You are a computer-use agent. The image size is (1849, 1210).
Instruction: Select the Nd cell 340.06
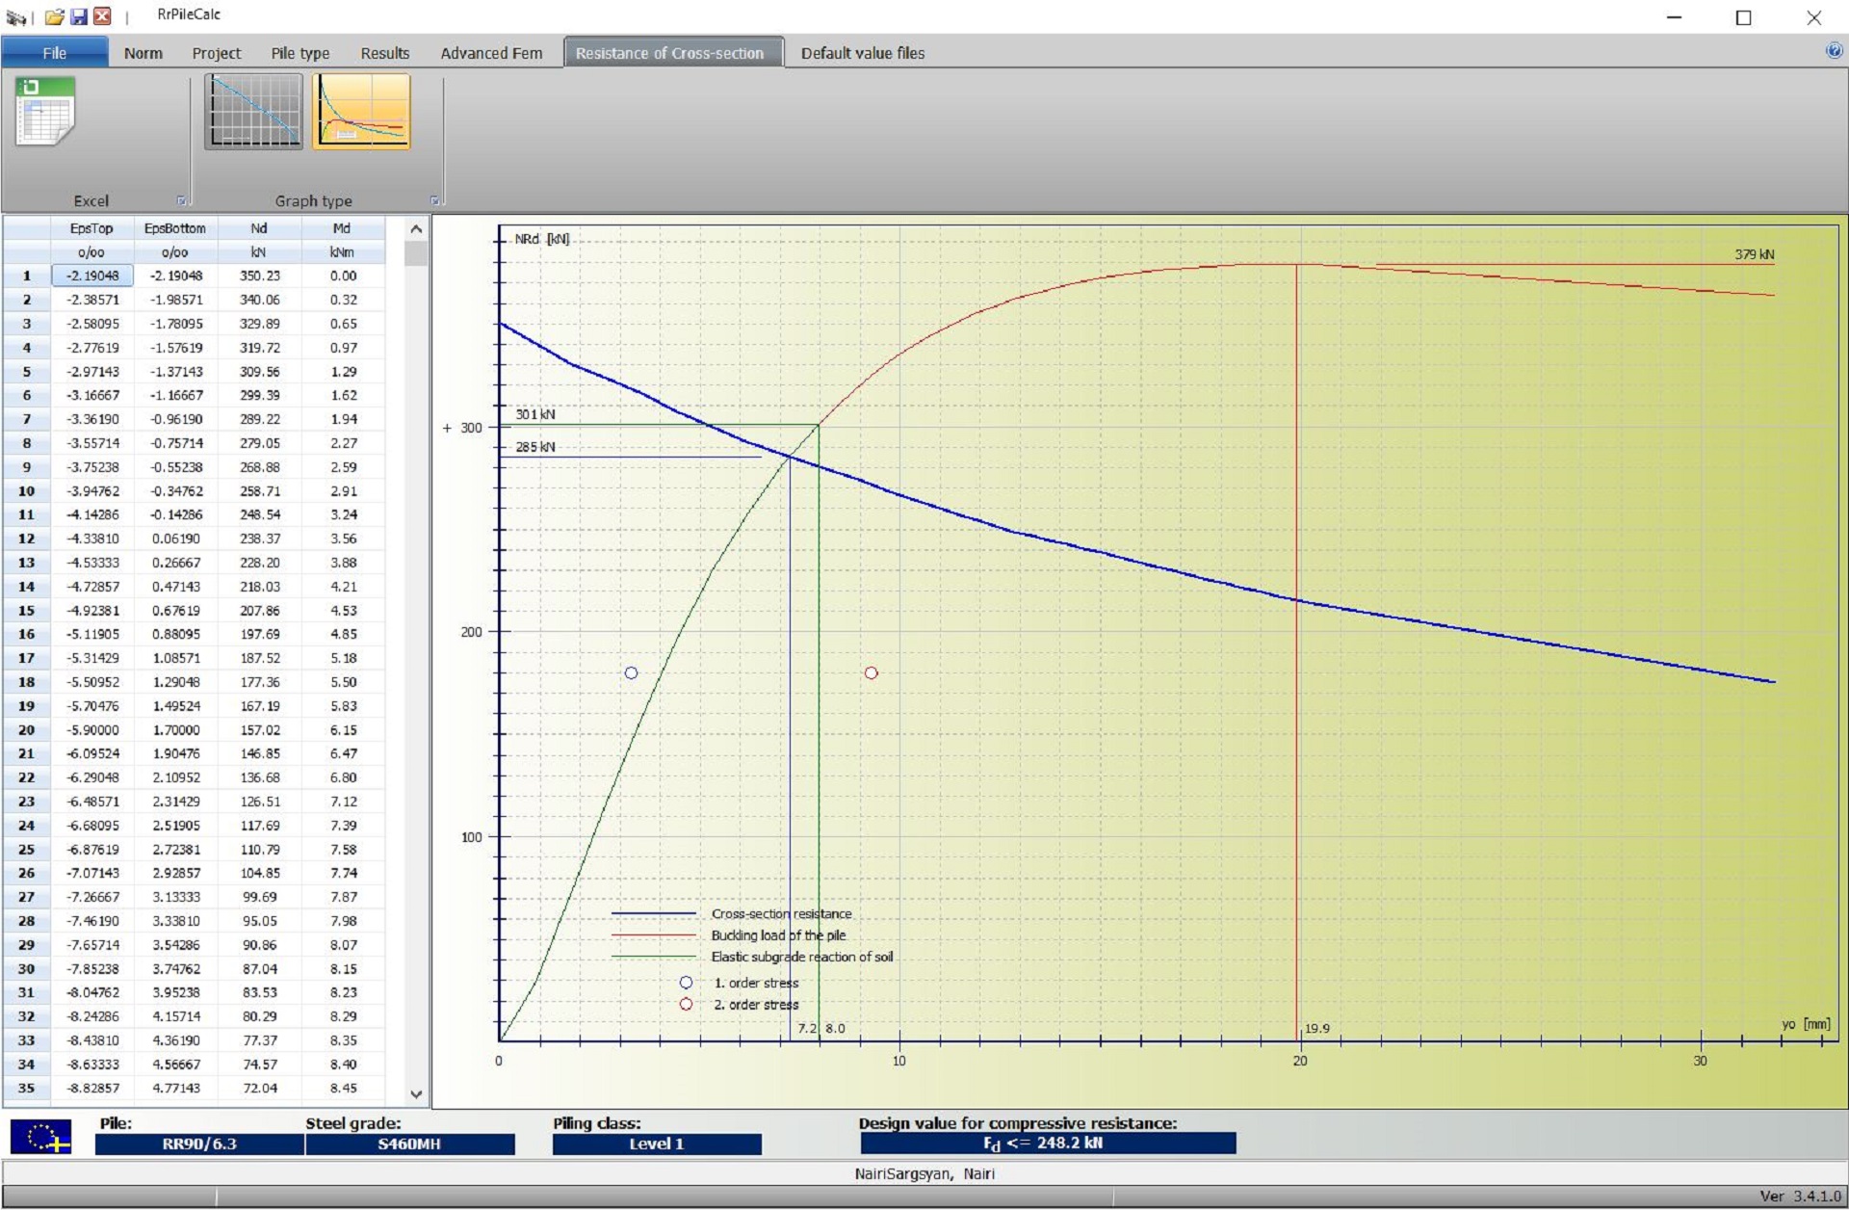[259, 300]
